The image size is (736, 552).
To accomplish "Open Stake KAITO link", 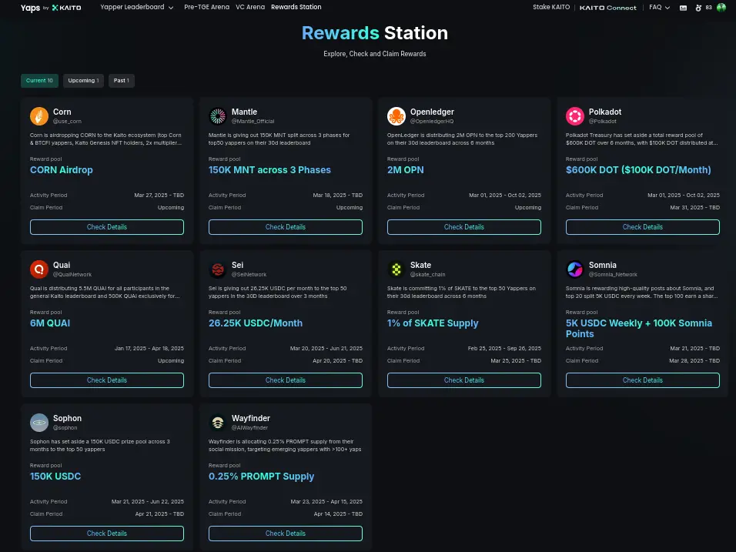I will point(551,7).
